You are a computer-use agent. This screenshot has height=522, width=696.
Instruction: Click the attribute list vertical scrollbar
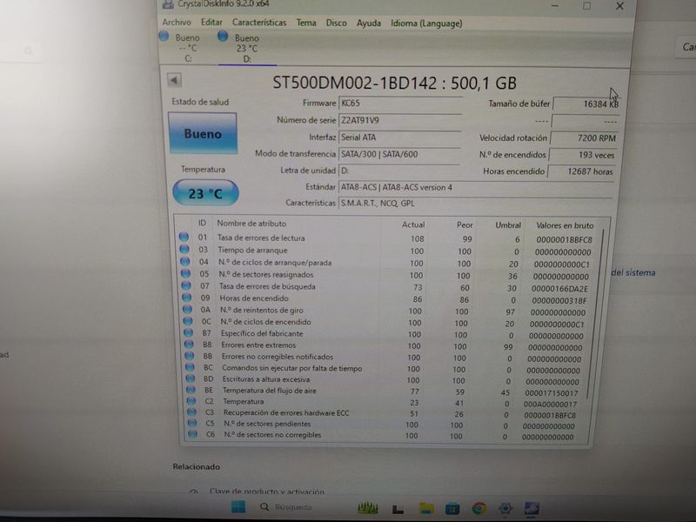click(596, 315)
